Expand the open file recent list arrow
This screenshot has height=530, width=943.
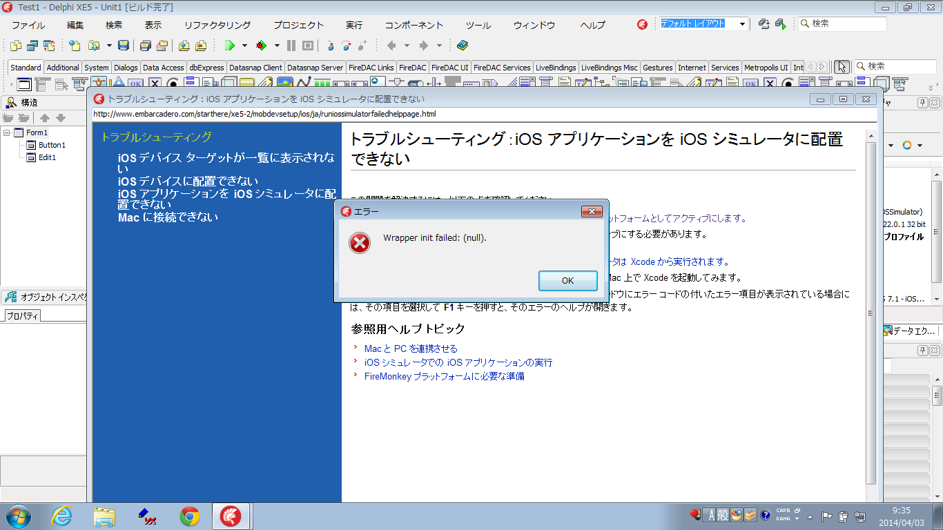109,46
